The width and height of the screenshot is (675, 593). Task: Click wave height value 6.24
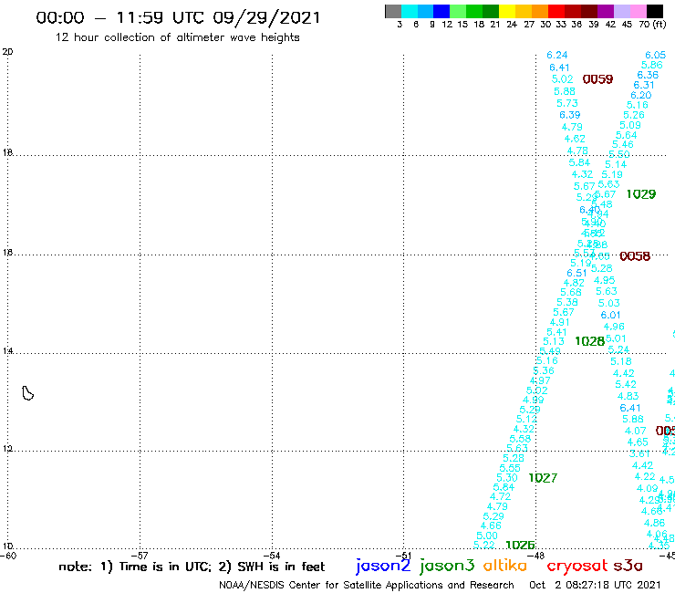click(557, 55)
